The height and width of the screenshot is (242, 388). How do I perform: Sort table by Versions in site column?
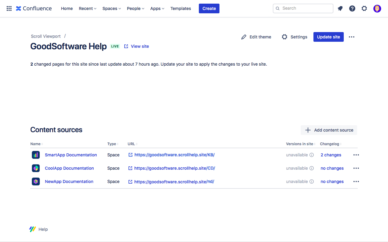(301, 144)
